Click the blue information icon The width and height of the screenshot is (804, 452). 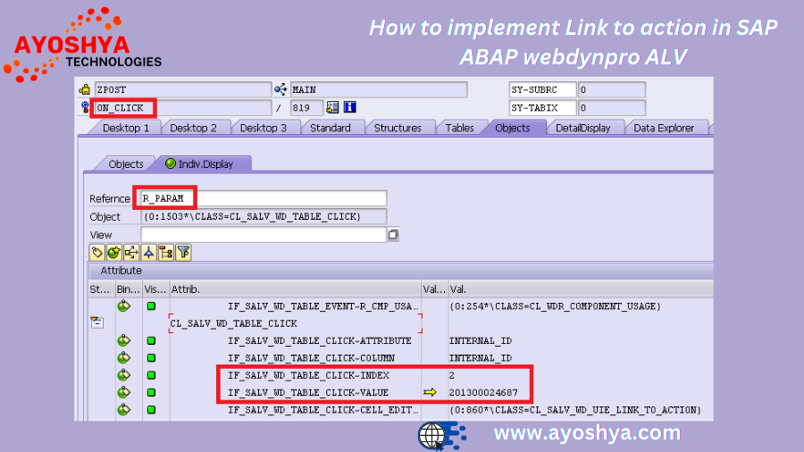click(349, 106)
